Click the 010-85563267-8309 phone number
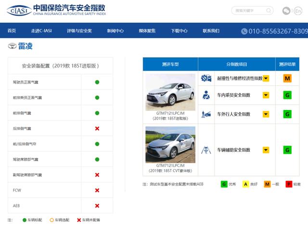Viewport: 308px width, 230px height. [x=278, y=31]
